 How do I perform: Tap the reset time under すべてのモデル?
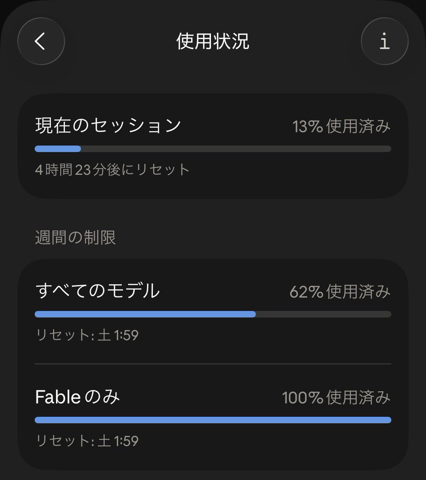(x=87, y=335)
